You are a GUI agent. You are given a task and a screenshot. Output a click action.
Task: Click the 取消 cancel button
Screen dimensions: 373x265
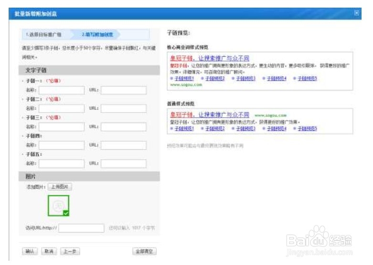[x=49, y=251]
